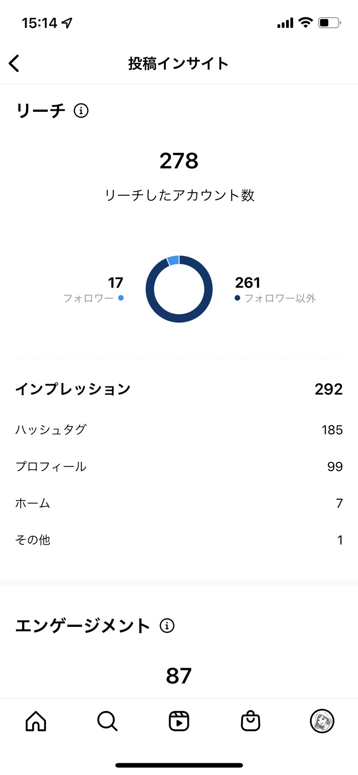
Task: Tap the light blue フォロワー legend dot
Action: click(121, 298)
